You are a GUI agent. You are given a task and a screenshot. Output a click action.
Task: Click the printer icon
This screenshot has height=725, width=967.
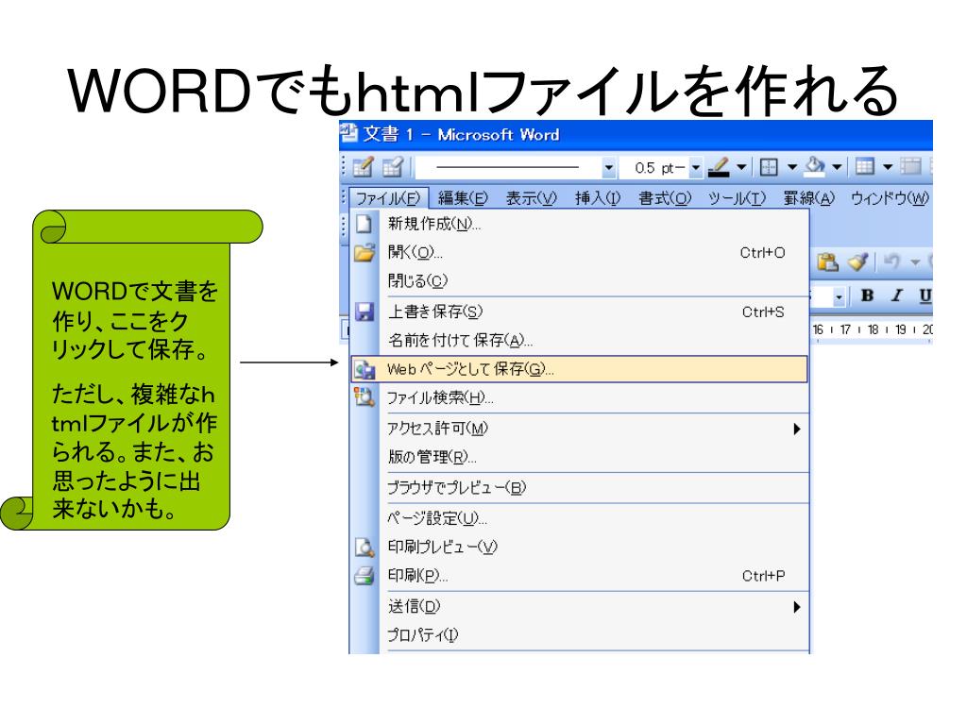365,576
